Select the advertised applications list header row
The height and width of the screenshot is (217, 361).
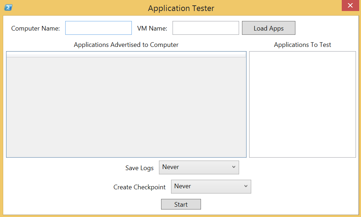(126, 55)
